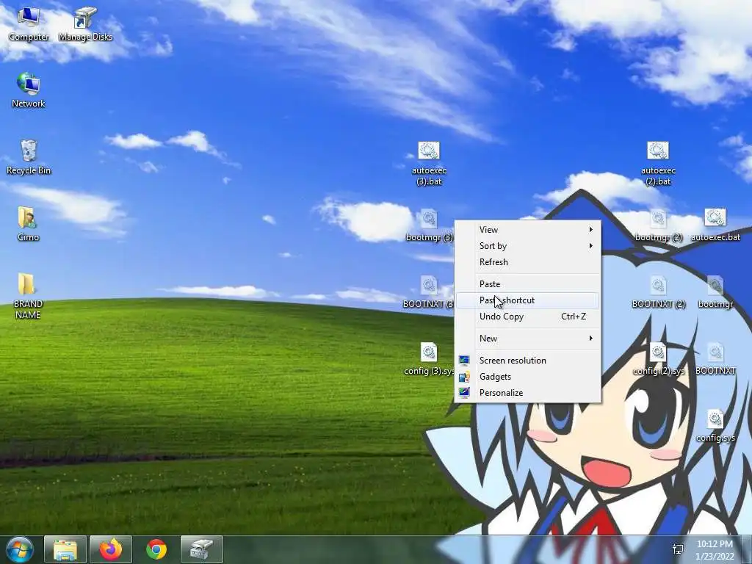Select the Manage Disks shortcut icon
This screenshot has width=752, height=564.
click(x=85, y=24)
